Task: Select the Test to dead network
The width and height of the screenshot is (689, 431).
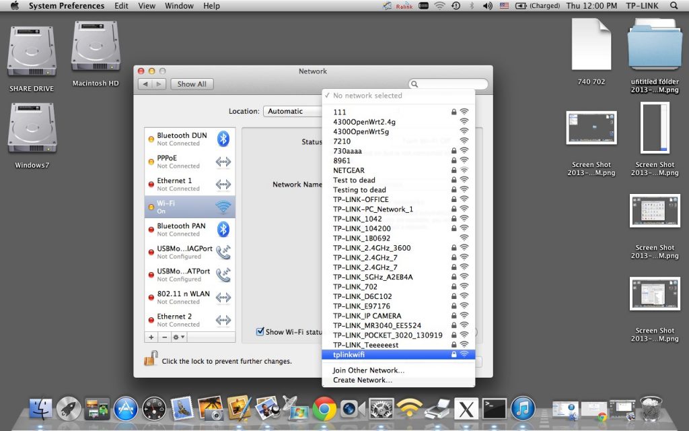Action: click(x=398, y=180)
